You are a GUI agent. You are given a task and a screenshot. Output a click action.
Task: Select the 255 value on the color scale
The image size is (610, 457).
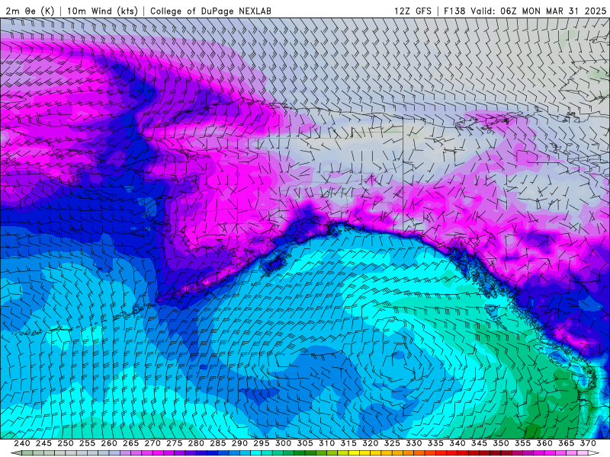(87, 443)
